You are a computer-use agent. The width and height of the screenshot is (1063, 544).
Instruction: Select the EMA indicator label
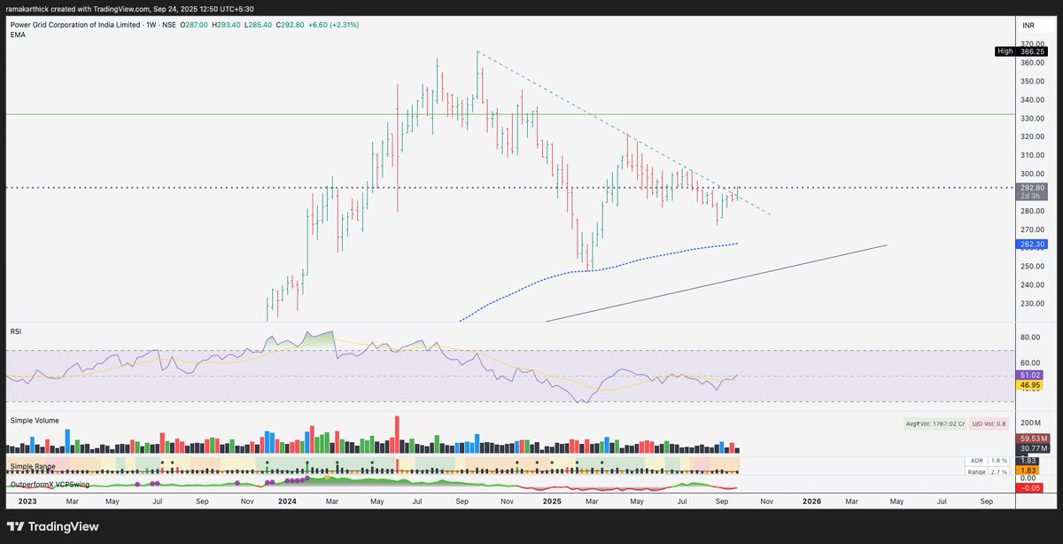tap(18, 35)
